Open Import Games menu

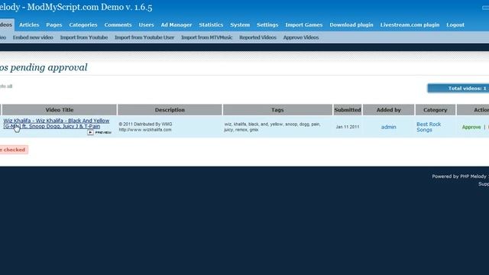[304, 24]
